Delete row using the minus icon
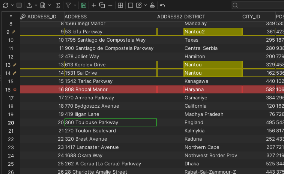Image resolution: width=284 pixels, height=174 pixels. tap(110, 5)
